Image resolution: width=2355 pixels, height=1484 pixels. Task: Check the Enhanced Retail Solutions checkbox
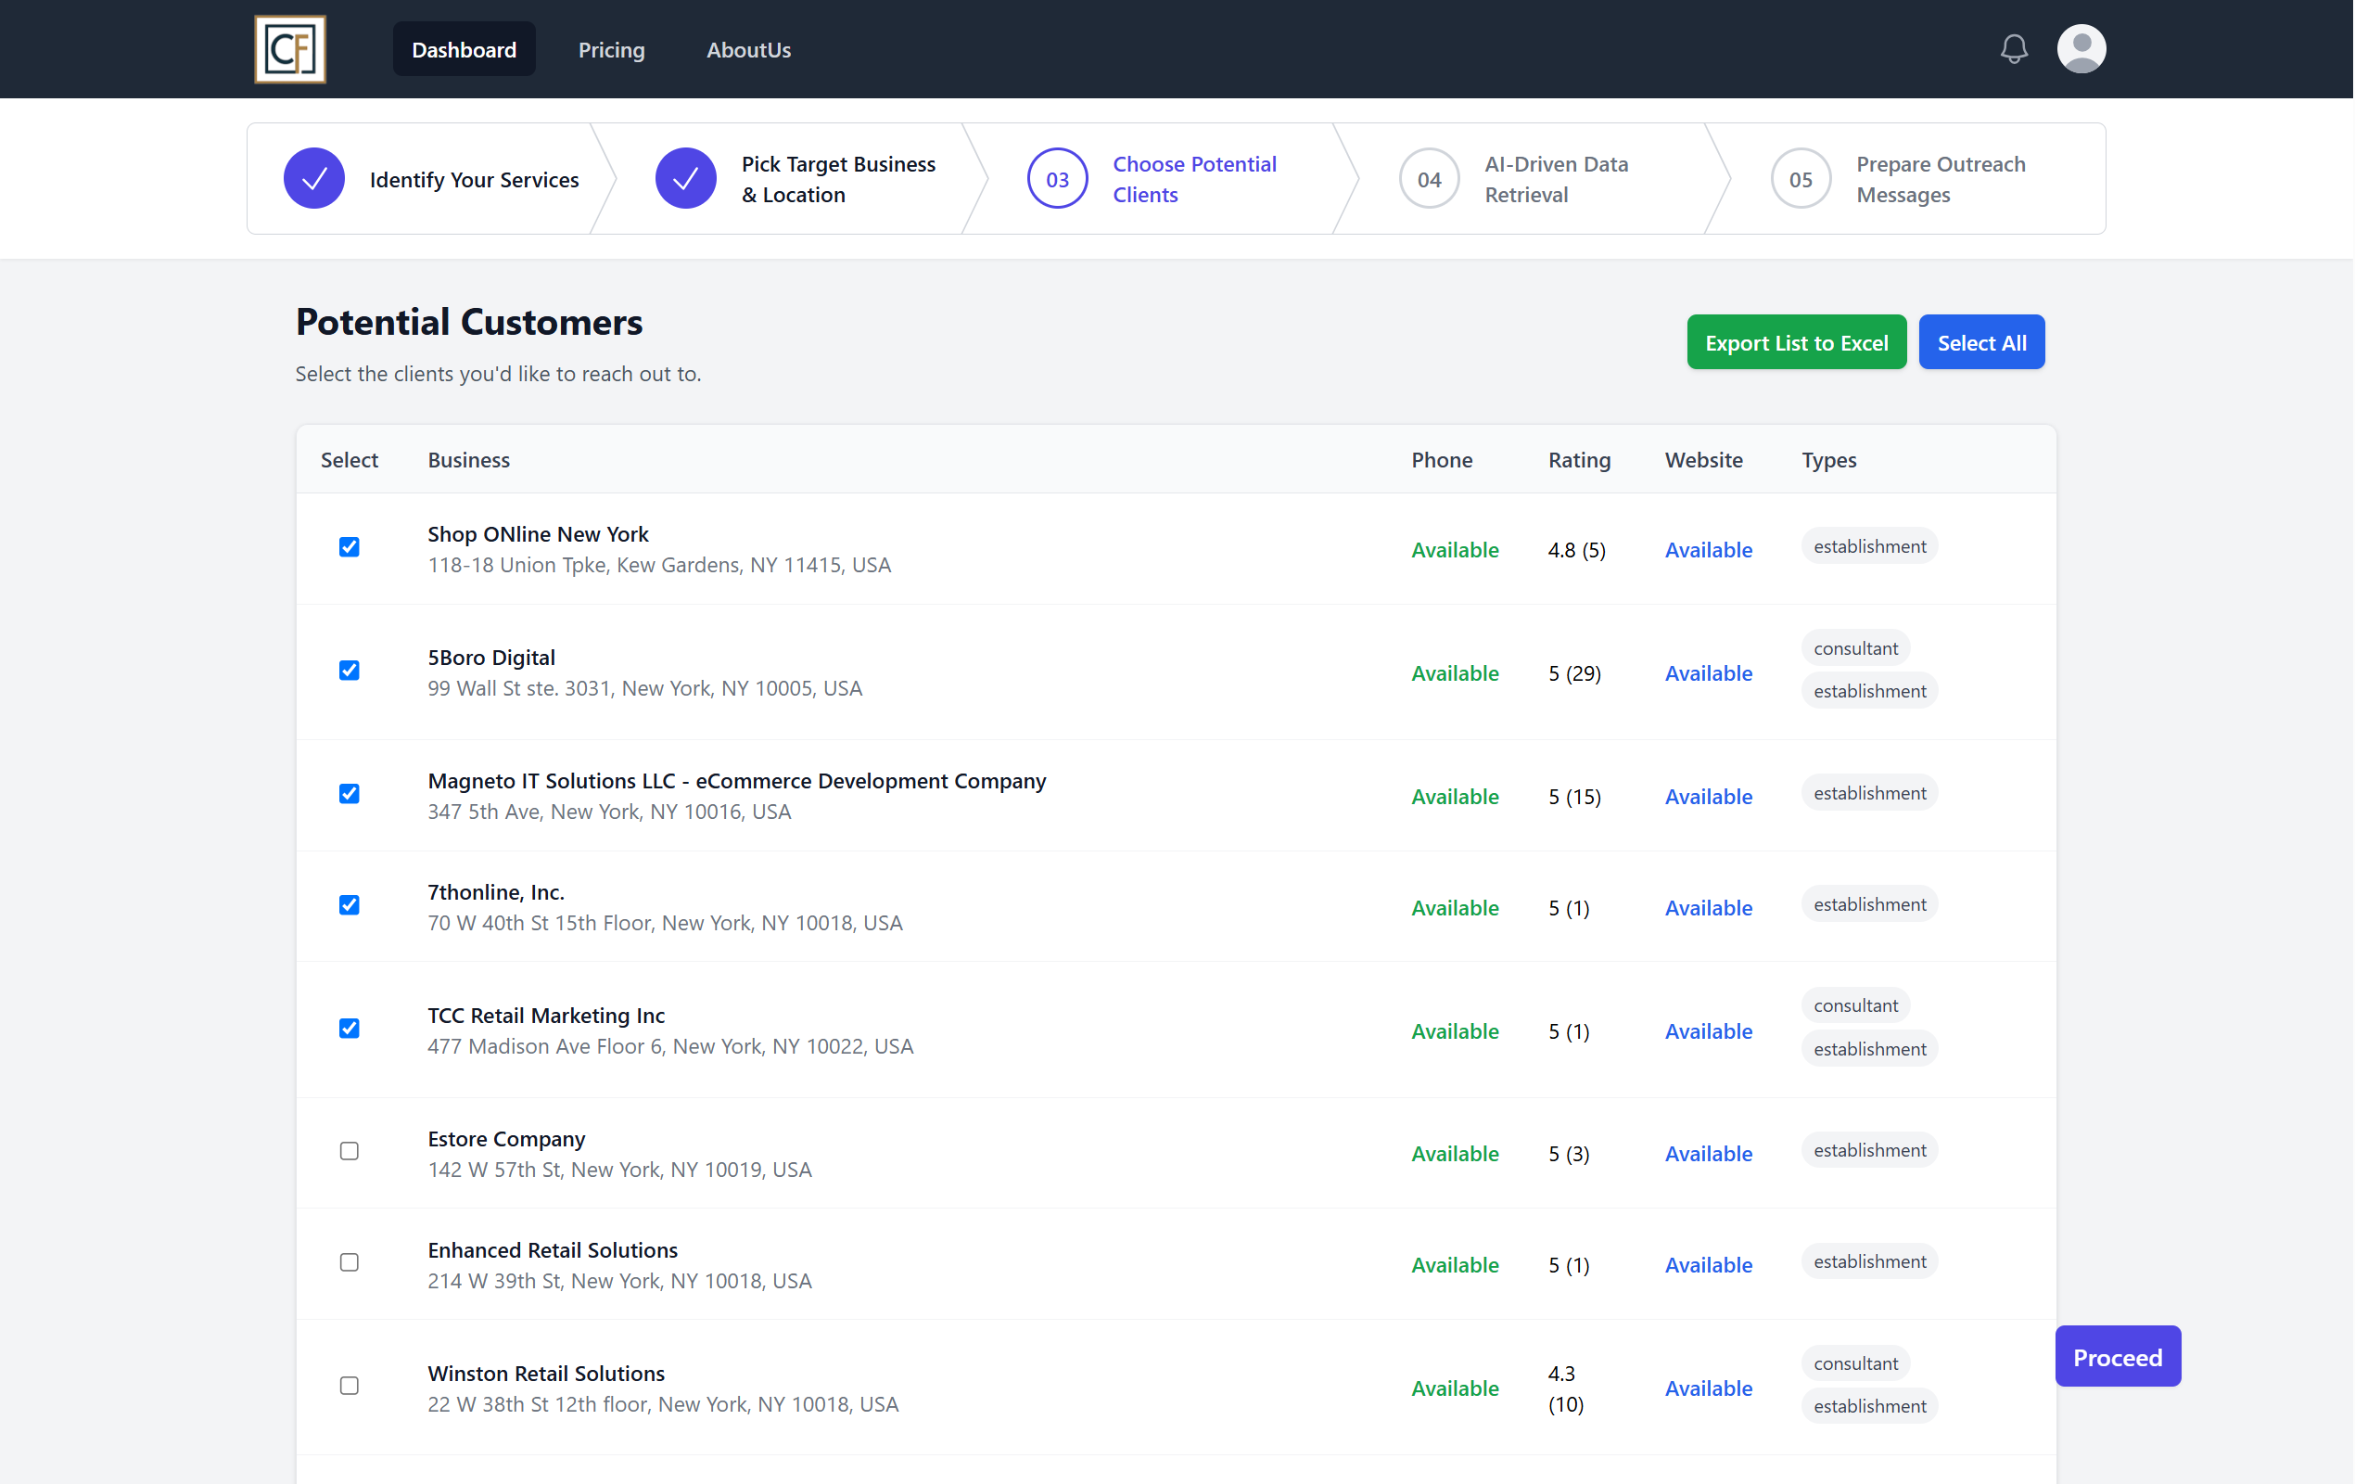tap(350, 1262)
